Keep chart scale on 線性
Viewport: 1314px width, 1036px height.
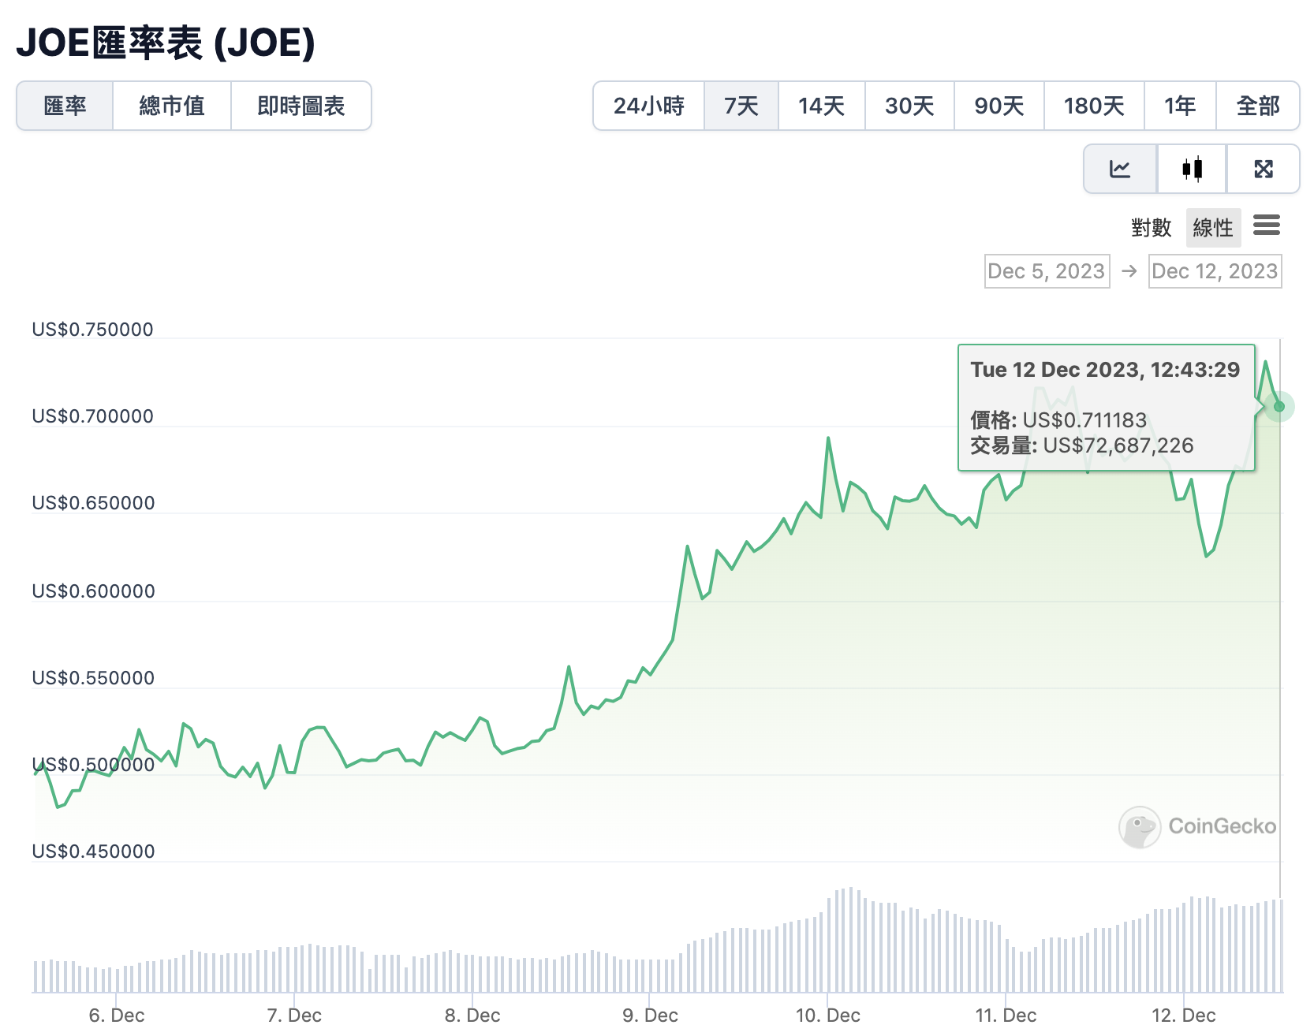pos(1212,228)
